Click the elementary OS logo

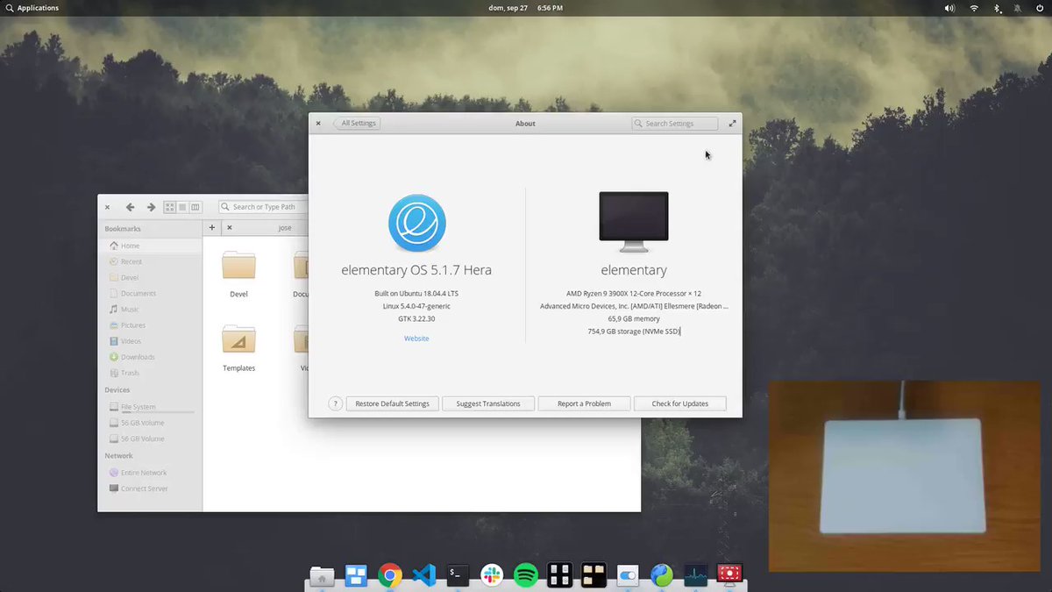tap(417, 223)
